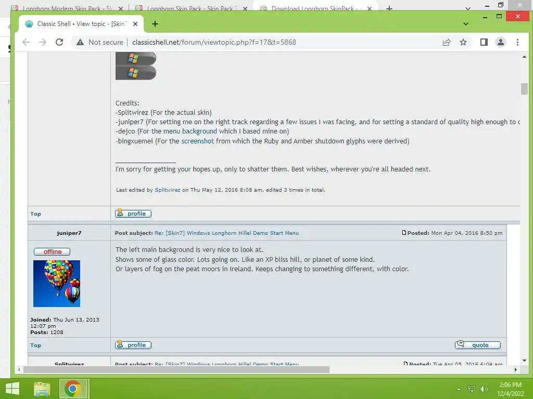Image resolution: width=533 pixels, height=399 pixels.
Task: Click the profile button under Splitwirez's post
Action: pyautogui.click(x=133, y=214)
